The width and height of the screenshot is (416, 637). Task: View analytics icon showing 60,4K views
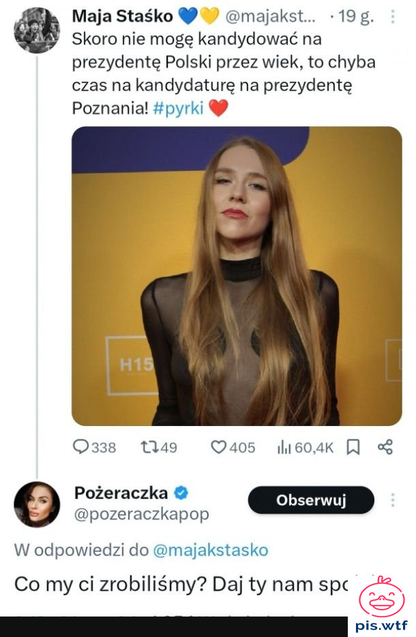click(284, 447)
